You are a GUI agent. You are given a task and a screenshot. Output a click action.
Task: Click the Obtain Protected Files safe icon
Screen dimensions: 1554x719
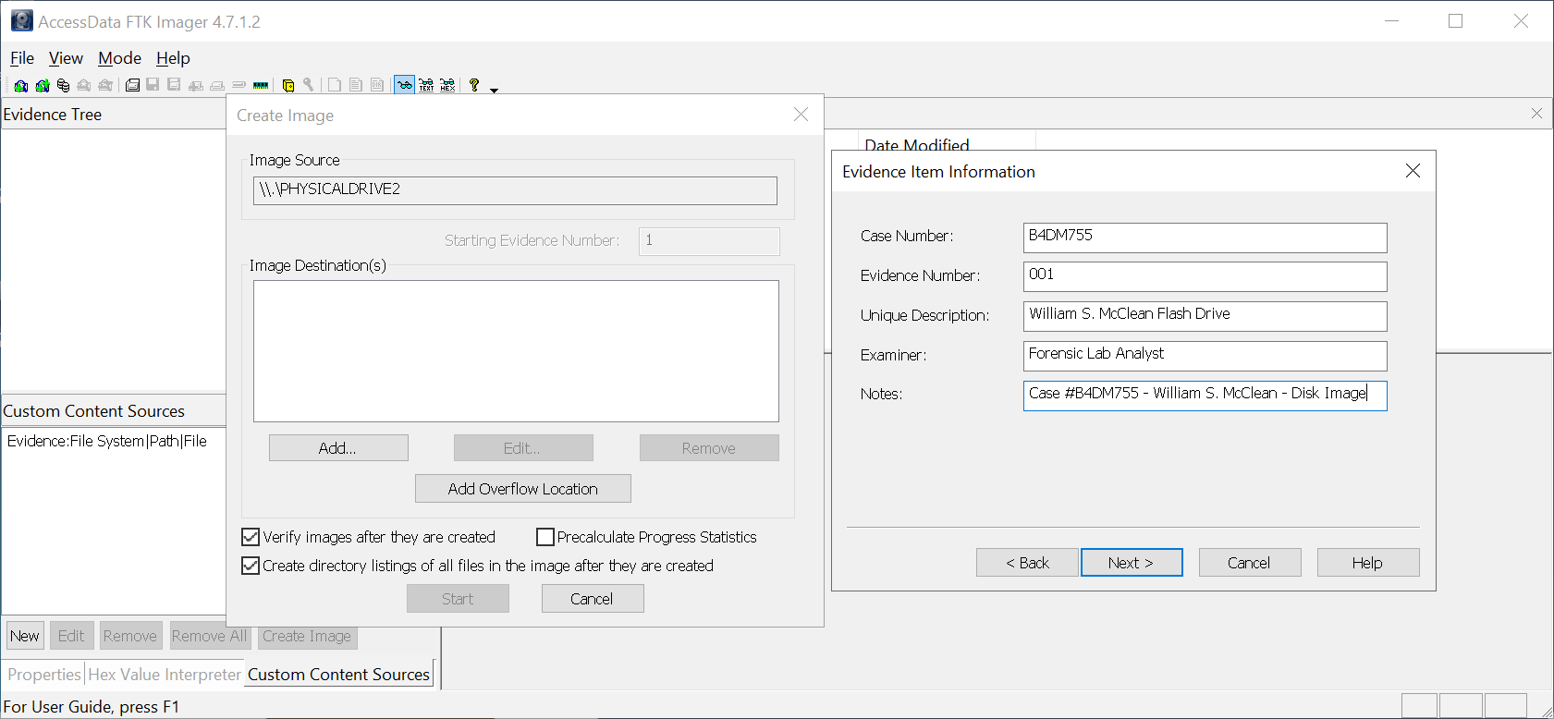288,86
